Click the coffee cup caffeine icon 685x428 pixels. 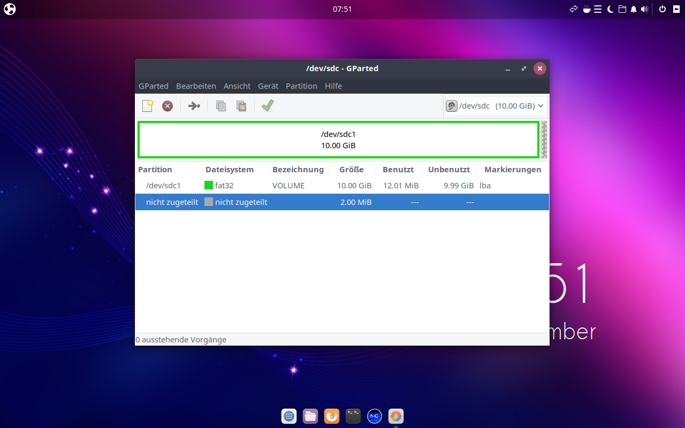point(587,9)
